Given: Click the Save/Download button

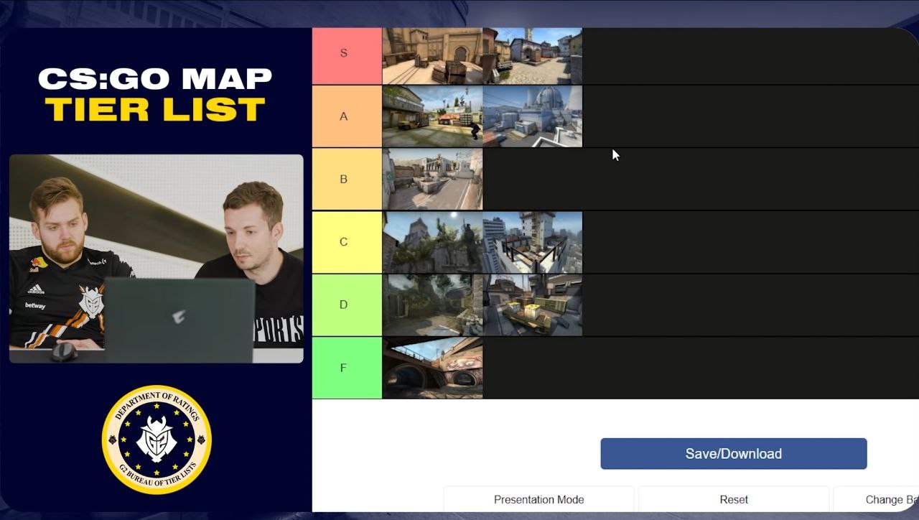Looking at the screenshot, I should [x=734, y=454].
